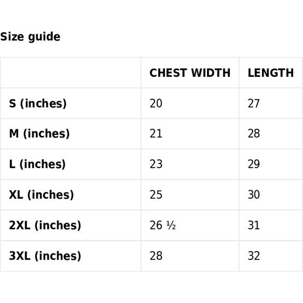303x303 pixels.
Task: Click length value 31
Action: (x=254, y=225)
